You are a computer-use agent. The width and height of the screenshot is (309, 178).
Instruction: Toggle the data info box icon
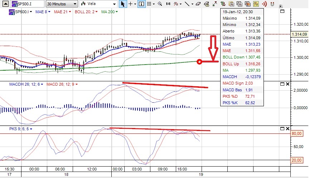141,4
